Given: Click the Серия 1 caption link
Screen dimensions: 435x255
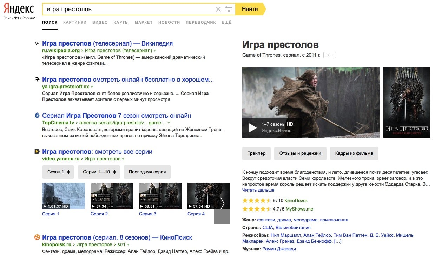Looking at the screenshot, I should pos(51,214).
